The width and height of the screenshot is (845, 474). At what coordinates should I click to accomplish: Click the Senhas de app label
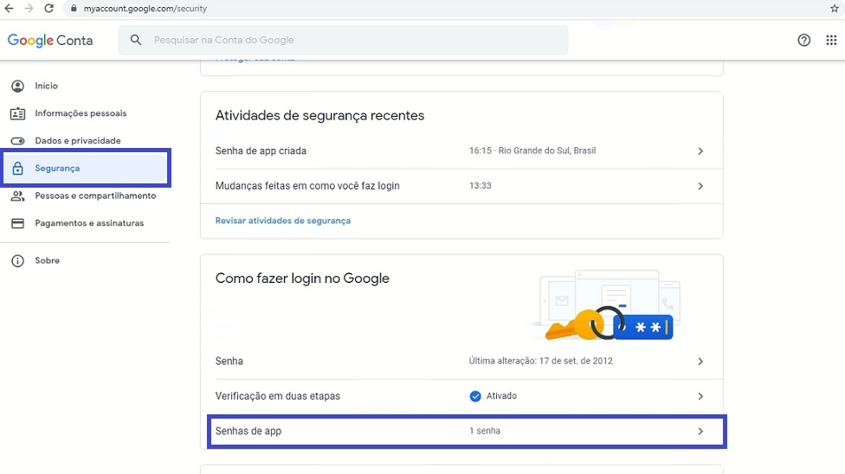point(248,432)
